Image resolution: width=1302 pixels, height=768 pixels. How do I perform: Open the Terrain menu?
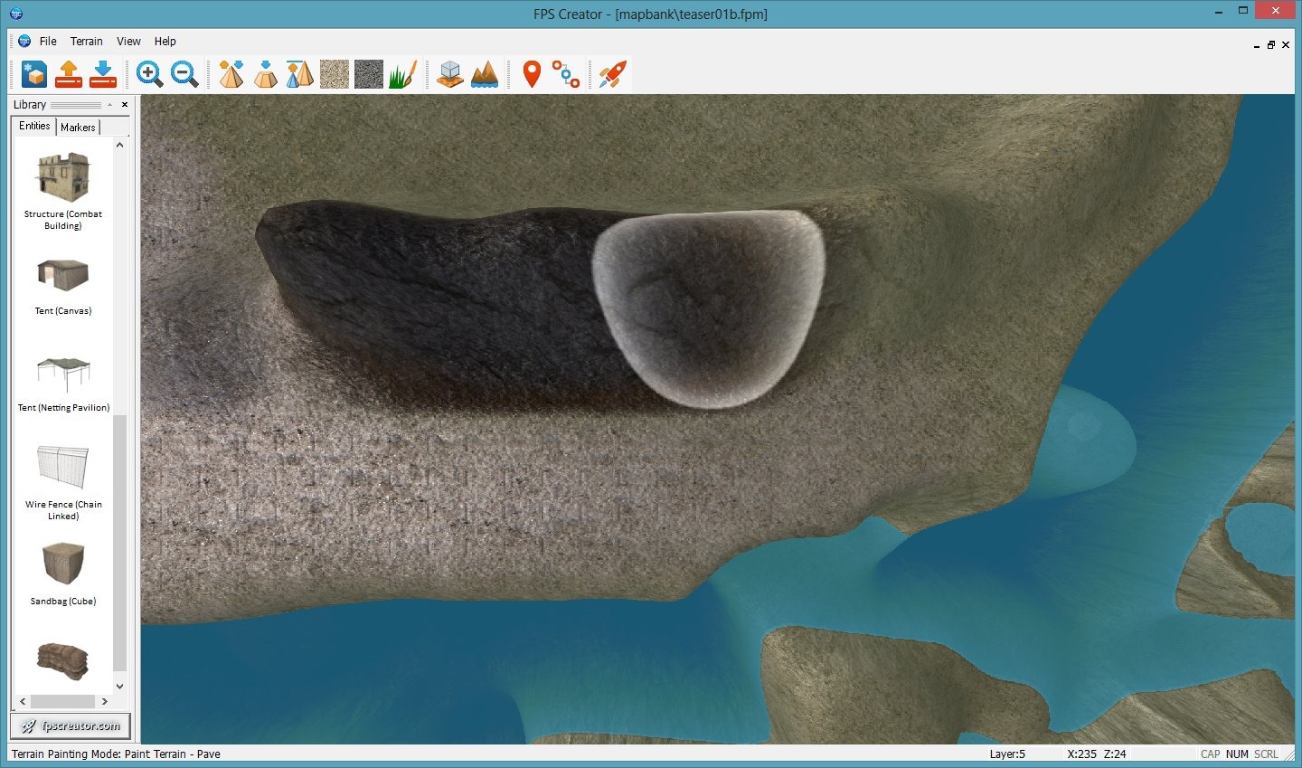[x=87, y=42]
